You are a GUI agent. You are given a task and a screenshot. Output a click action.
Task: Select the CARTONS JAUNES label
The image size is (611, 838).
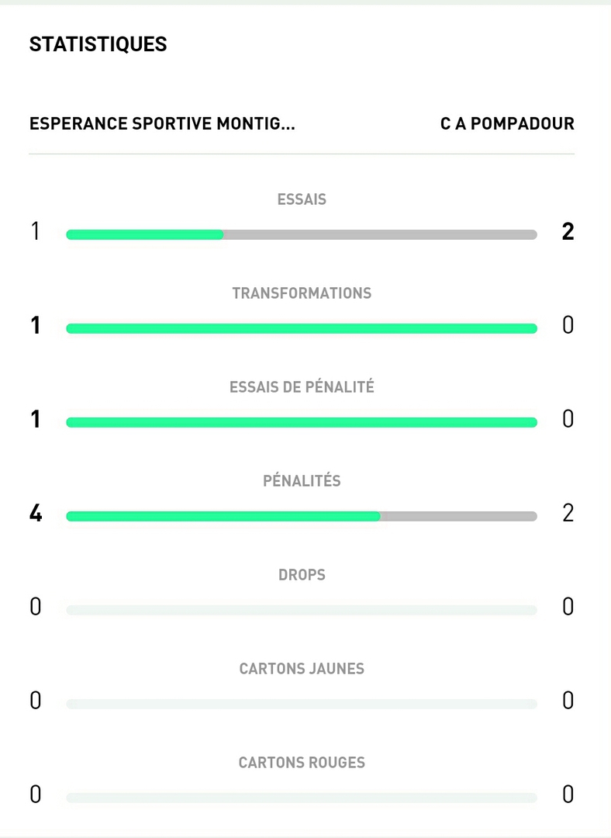click(302, 669)
